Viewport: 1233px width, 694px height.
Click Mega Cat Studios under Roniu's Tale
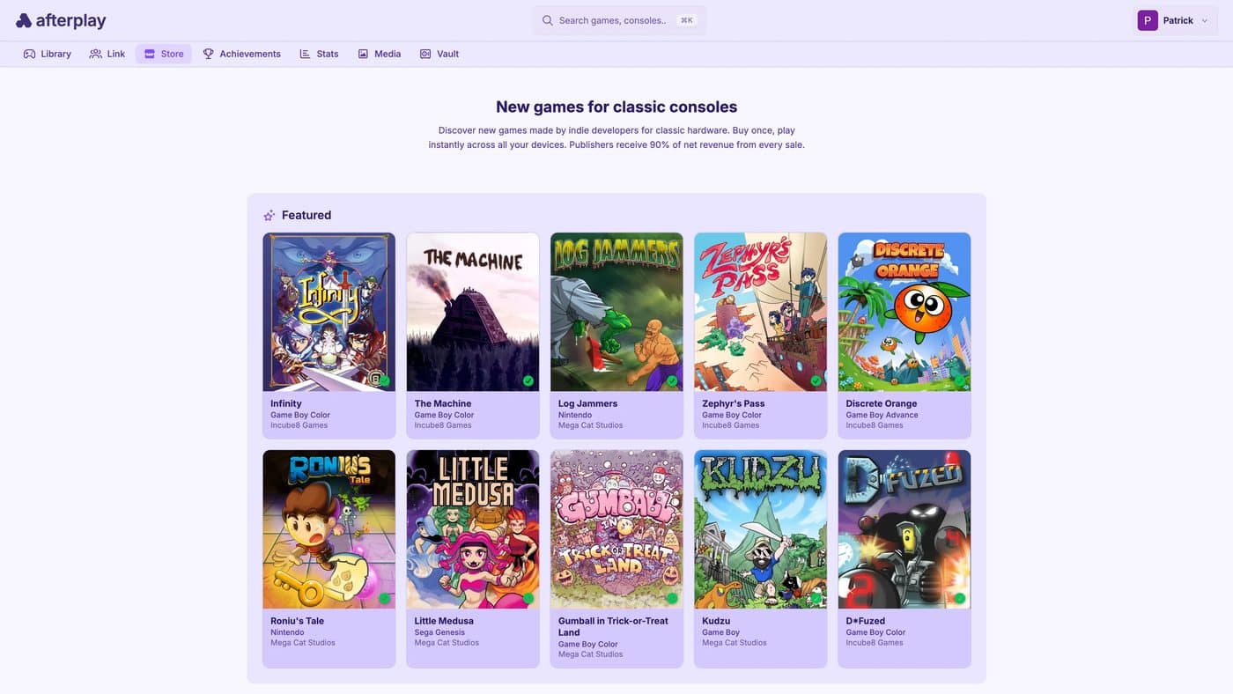pos(303,643)
